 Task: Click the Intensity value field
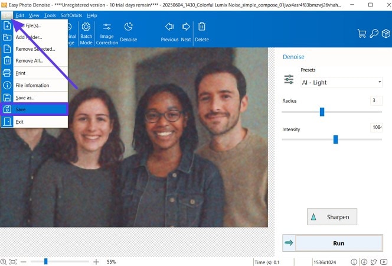click(x=376, y=127)
